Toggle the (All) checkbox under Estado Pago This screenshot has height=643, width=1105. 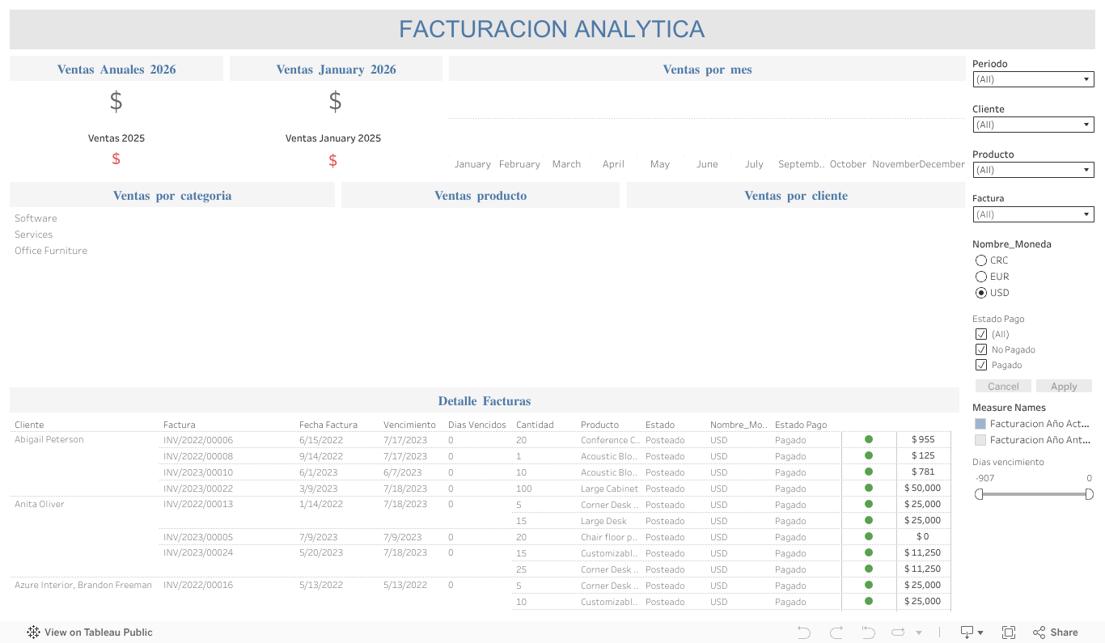[981, 334]
